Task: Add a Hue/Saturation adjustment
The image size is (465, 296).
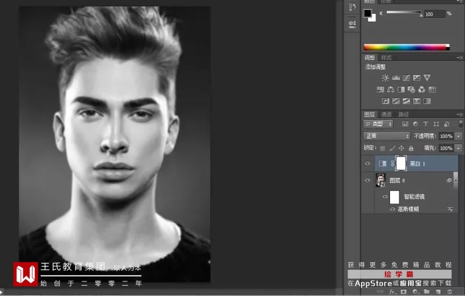Action: [x=380, y=90]
